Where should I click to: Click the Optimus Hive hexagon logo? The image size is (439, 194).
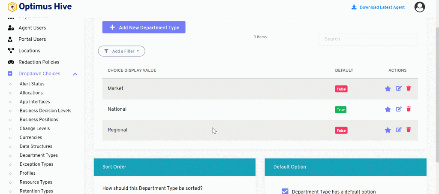(x=12, y=7)
